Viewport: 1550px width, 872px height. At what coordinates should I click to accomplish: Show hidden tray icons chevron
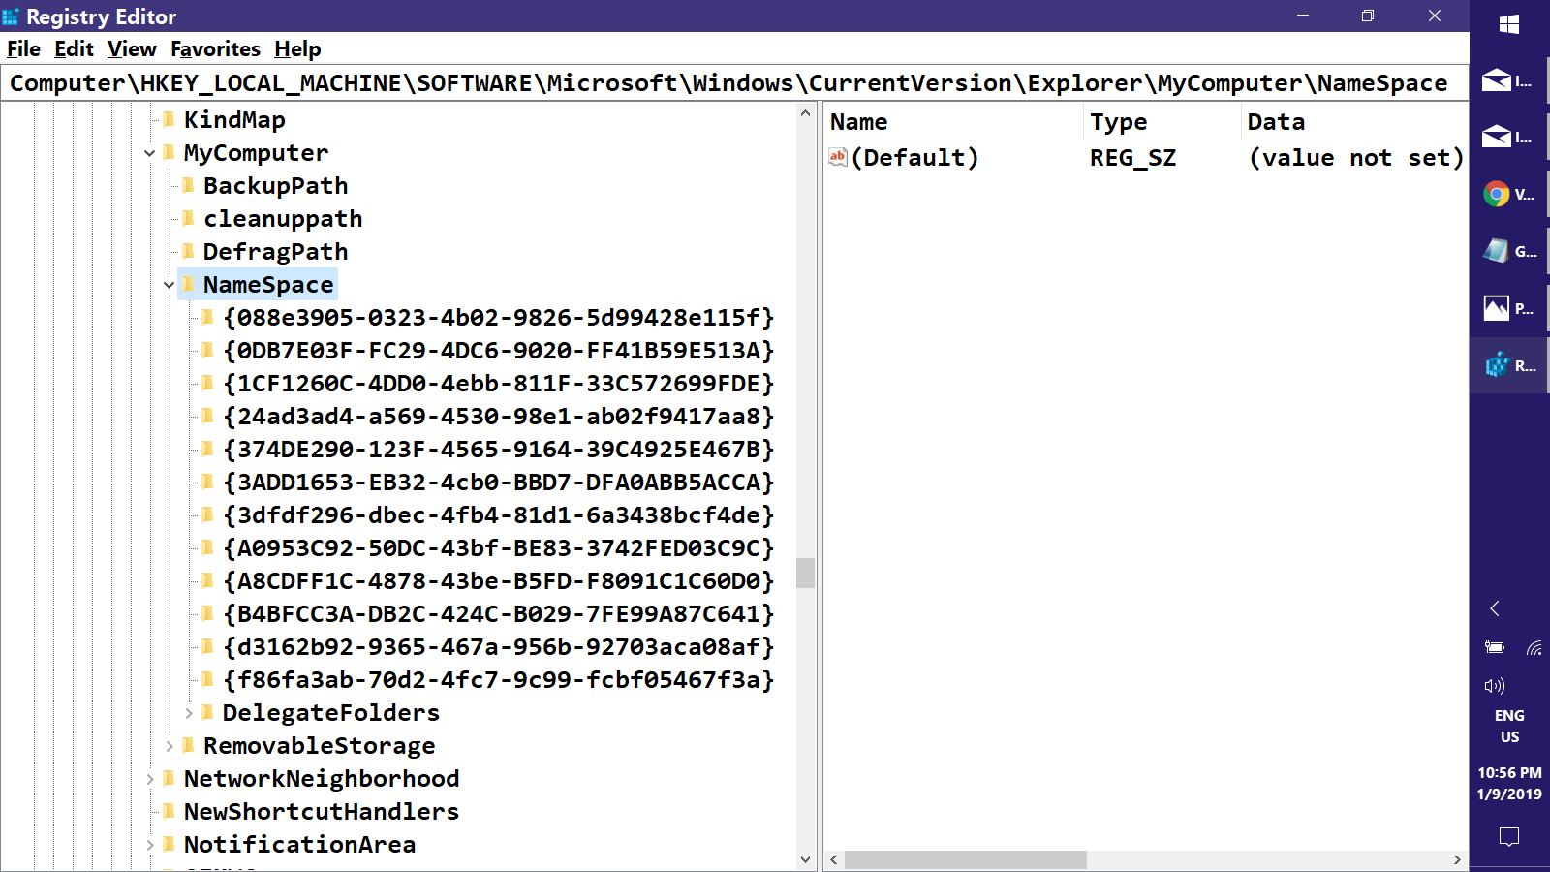(1495, 608)
